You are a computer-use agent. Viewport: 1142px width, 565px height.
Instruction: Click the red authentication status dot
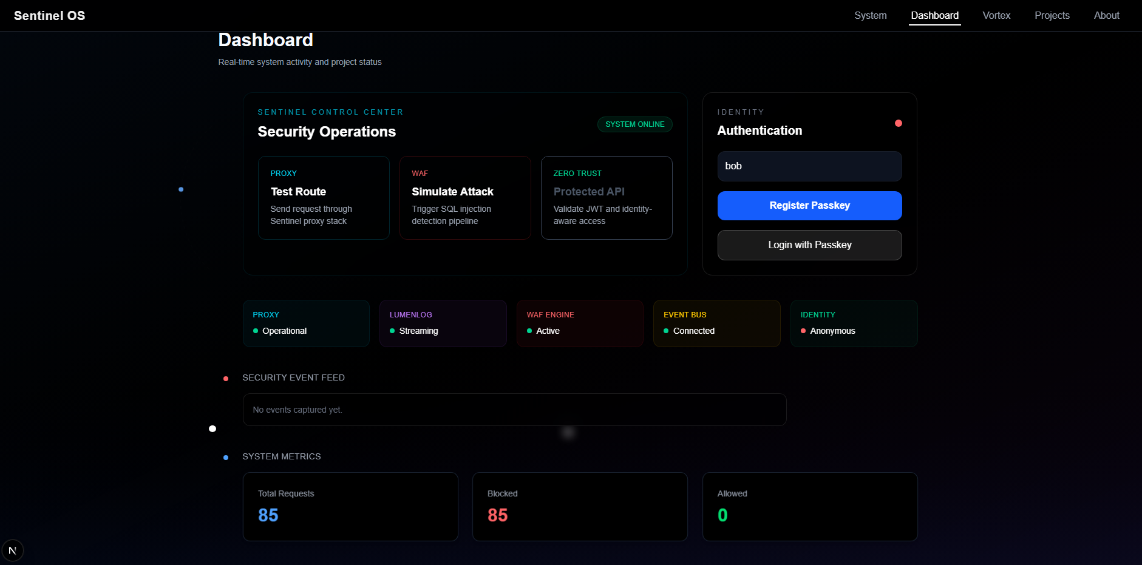(898, 123)
